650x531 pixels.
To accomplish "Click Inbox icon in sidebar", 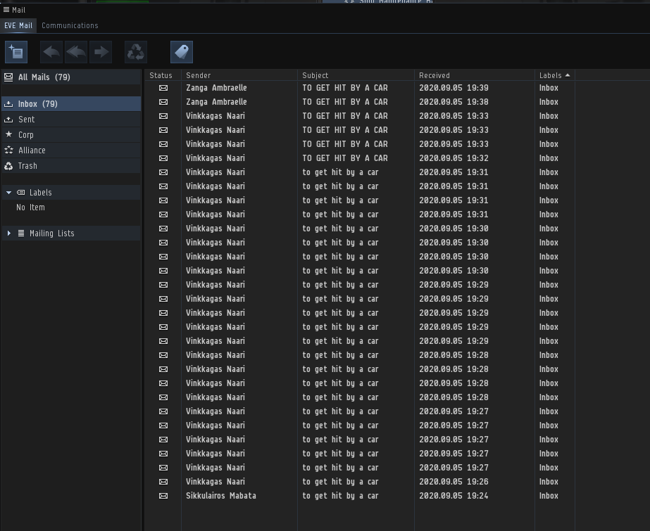I will click(x=8, y=104).
